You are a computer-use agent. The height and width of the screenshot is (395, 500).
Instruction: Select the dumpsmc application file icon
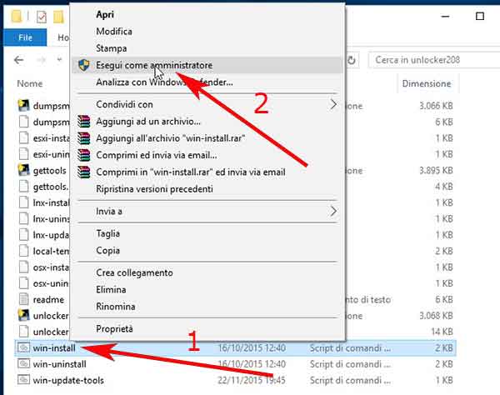pos(24,106)
